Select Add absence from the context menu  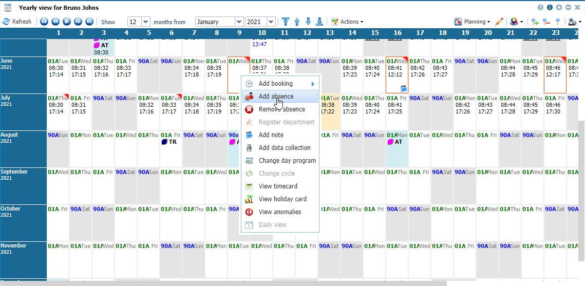click(276, 97)
